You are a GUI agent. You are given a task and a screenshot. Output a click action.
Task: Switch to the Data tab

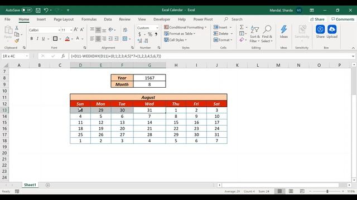tap(108, 19)
